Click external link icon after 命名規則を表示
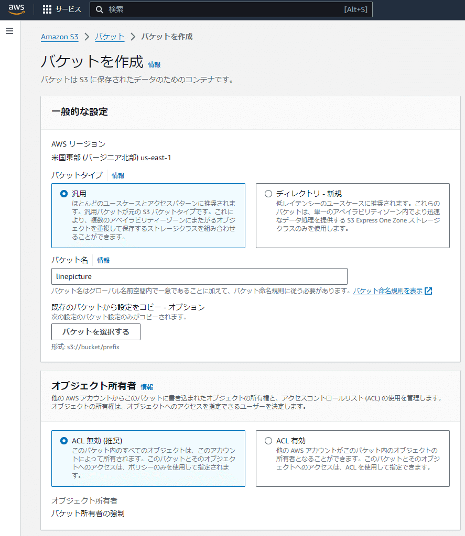Screen dimensions: 465x536 point(428,291)
